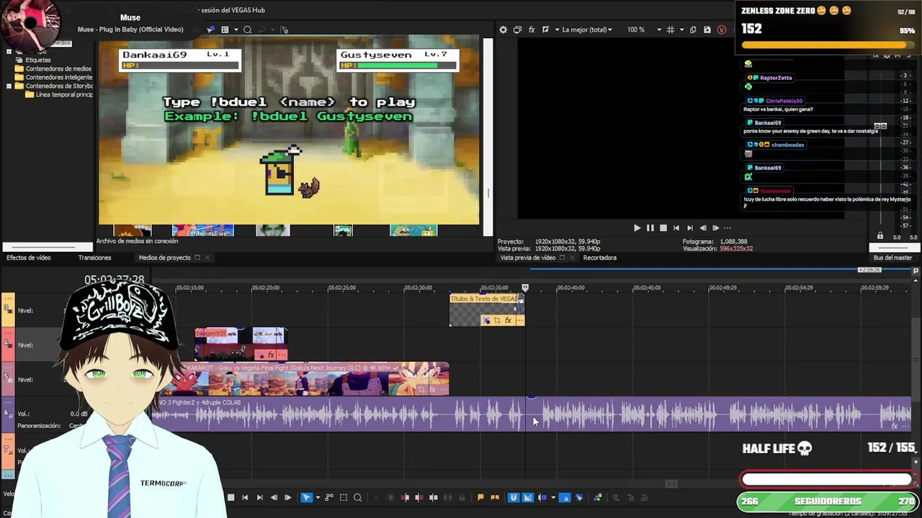Click the red VEGAS circle icon
This screenshot has height=518, width=922.
tap(722, 29)
